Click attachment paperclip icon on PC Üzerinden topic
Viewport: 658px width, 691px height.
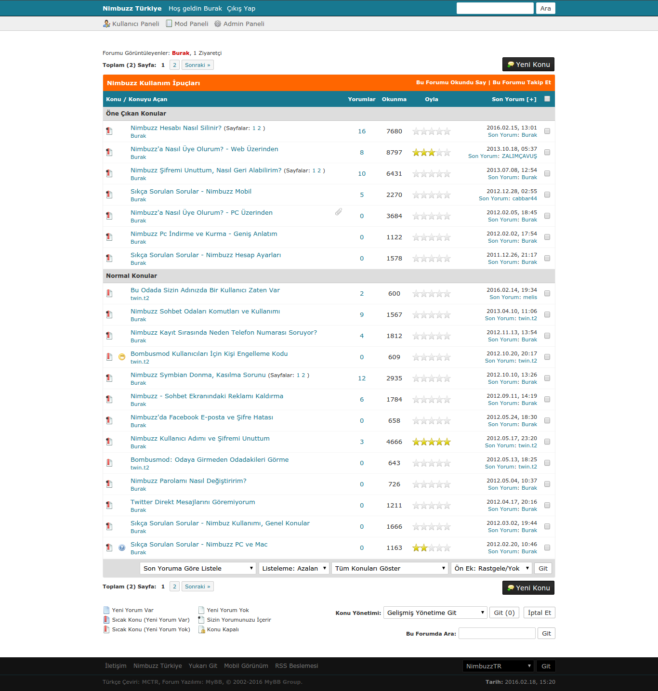[339, 212]
